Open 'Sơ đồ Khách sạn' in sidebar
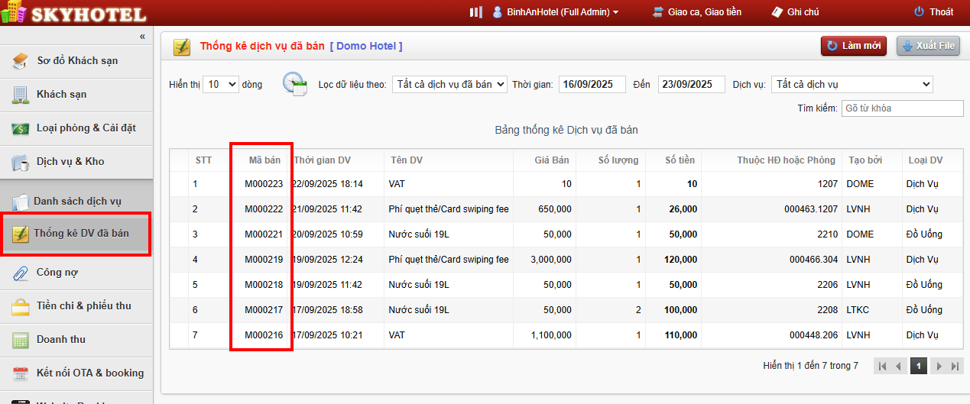This screenshot has width=970, height=404. pos(76,60)
